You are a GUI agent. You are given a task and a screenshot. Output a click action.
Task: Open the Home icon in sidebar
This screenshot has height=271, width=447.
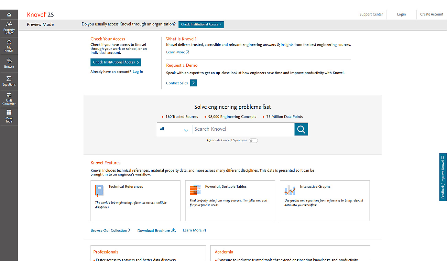tap(9, 14)
